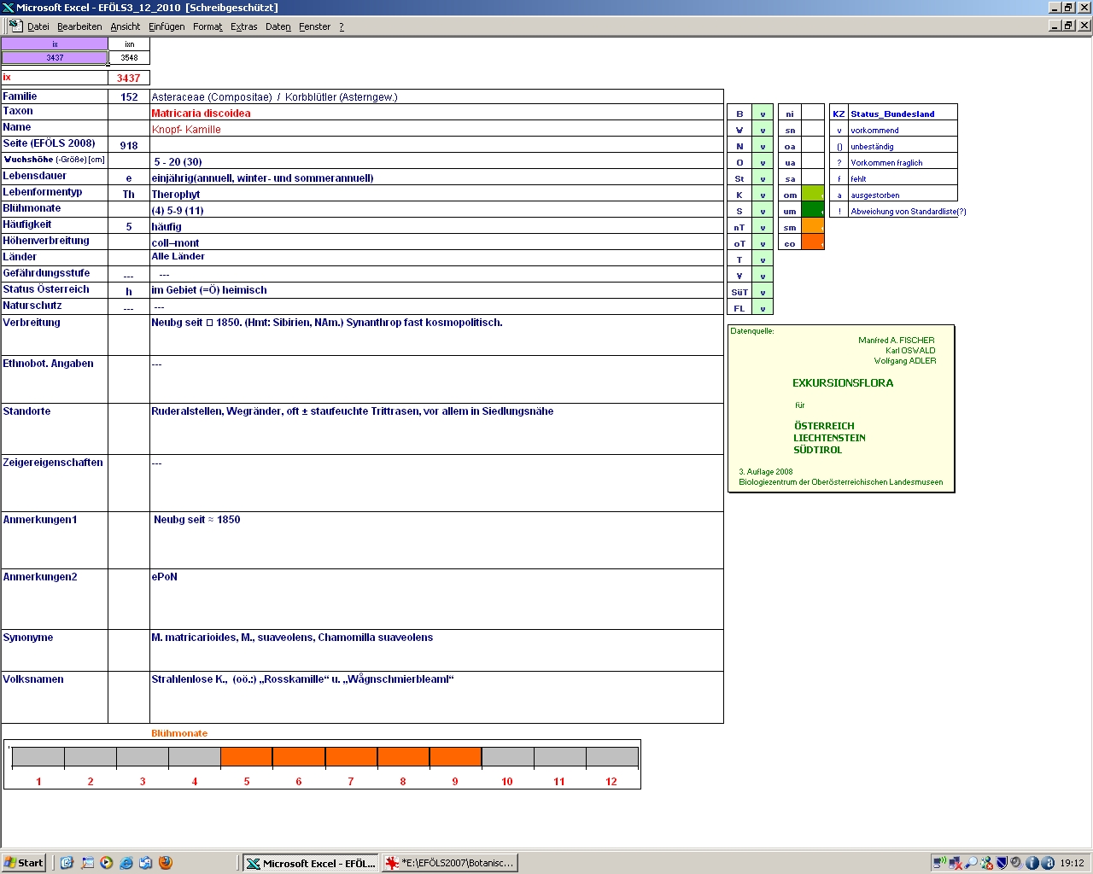Image resolution: width=1093 pixels, height=874 pixels.
Task: Launch Windows Media Player from quick launch
Action: (107, 863)
